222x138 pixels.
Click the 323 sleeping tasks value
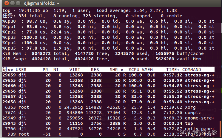[x=87, y=16]
